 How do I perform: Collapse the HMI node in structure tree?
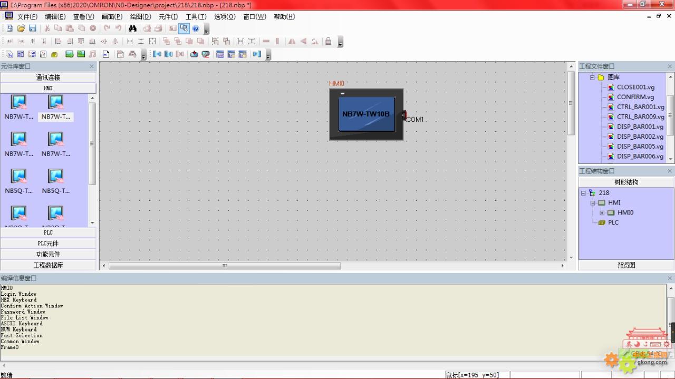593,203
